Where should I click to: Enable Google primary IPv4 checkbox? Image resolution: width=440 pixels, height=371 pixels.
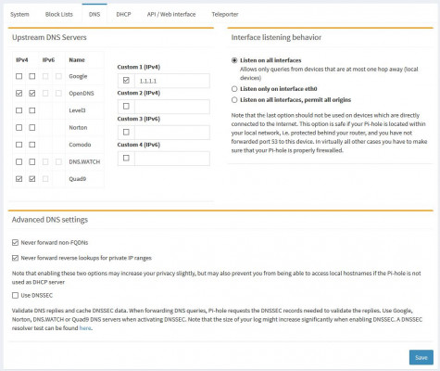pos(19,76)
